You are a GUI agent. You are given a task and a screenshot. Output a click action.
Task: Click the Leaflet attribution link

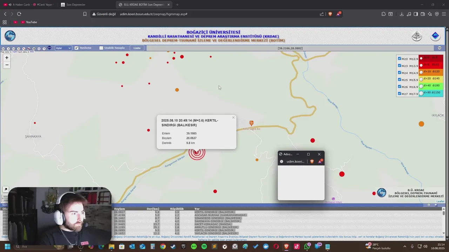click(440, 201)
